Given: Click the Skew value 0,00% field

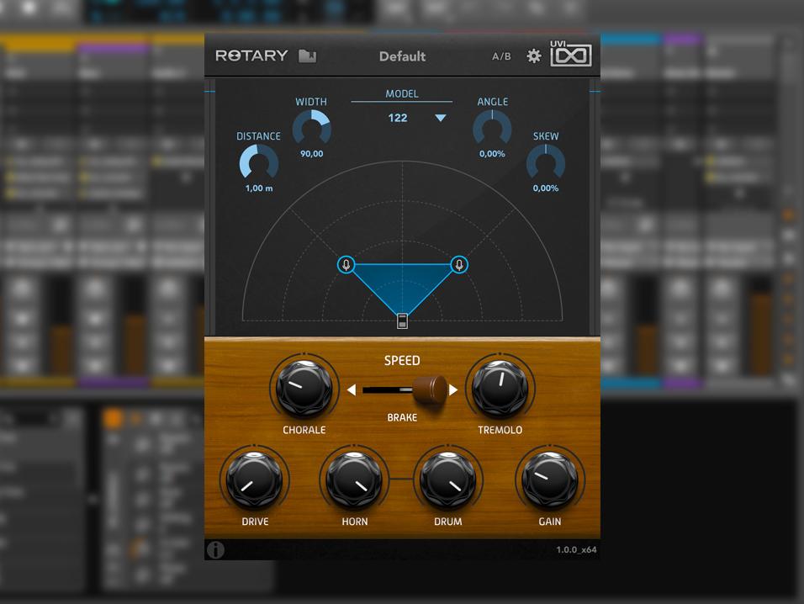Looking at the screenshot, I should tap(545, 188).
